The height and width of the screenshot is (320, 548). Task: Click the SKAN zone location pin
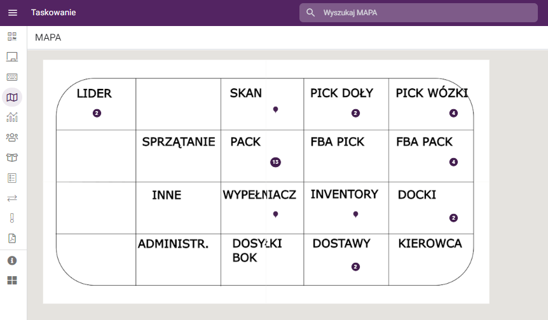coord(275,110)
